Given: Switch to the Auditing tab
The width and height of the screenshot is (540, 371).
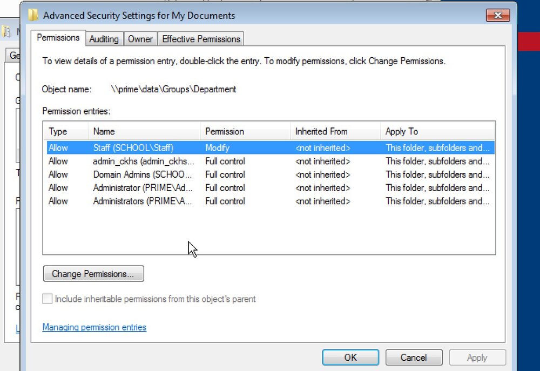Looking at the screenshot, I should [x=104, y=39].
